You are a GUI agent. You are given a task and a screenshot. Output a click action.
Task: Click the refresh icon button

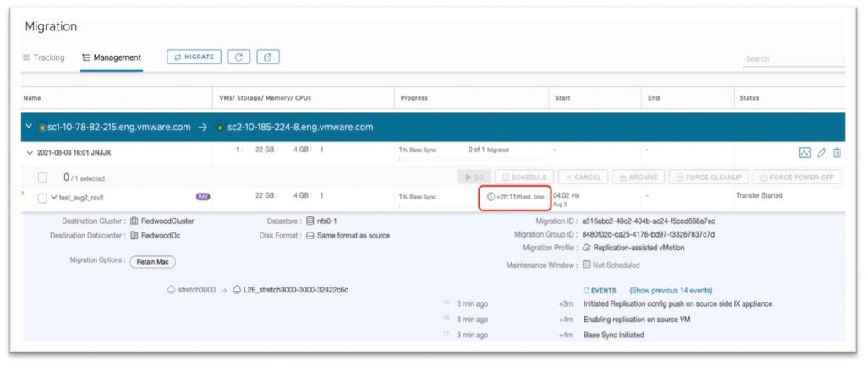[238, 57]
